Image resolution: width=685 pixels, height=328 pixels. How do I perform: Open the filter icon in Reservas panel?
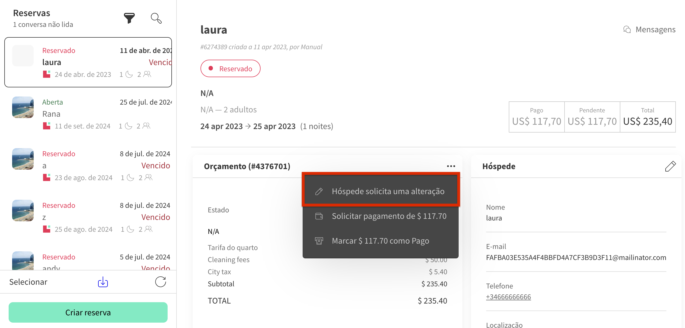tap(129, 18)
